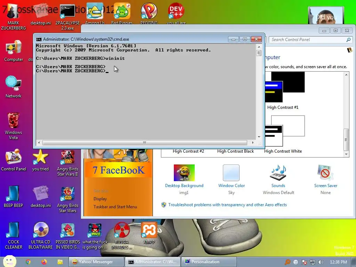Image resolution: width=356 pixels, height=267 pixels.
Task: Open Chrome from the taskbar
Action: click(x=28, y=262)
